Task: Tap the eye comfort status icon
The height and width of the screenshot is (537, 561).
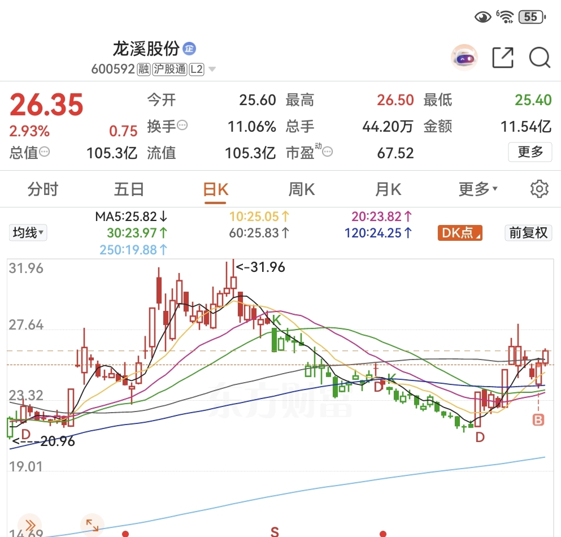Action: click(482, 17)
